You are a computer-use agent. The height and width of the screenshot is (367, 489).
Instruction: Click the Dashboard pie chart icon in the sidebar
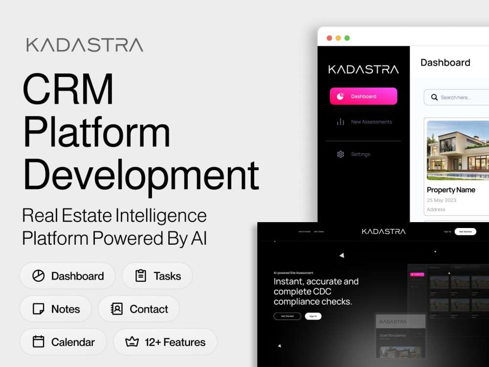(x=340, y=96)
